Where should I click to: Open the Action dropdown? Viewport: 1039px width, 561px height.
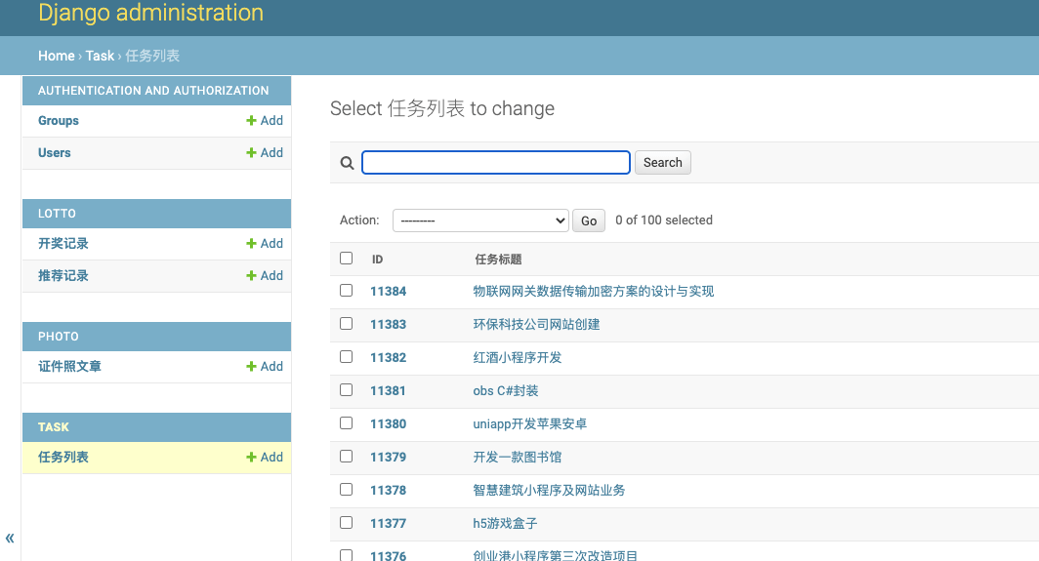[x=480, y=220]
